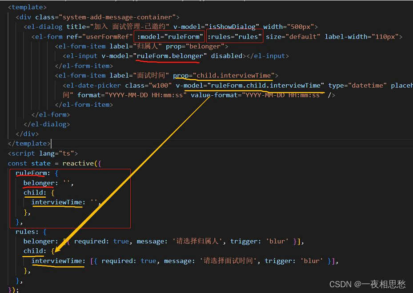Click the "child:" key inside ruleForm
Screen dimensions: 413x293
coord(35,192)
